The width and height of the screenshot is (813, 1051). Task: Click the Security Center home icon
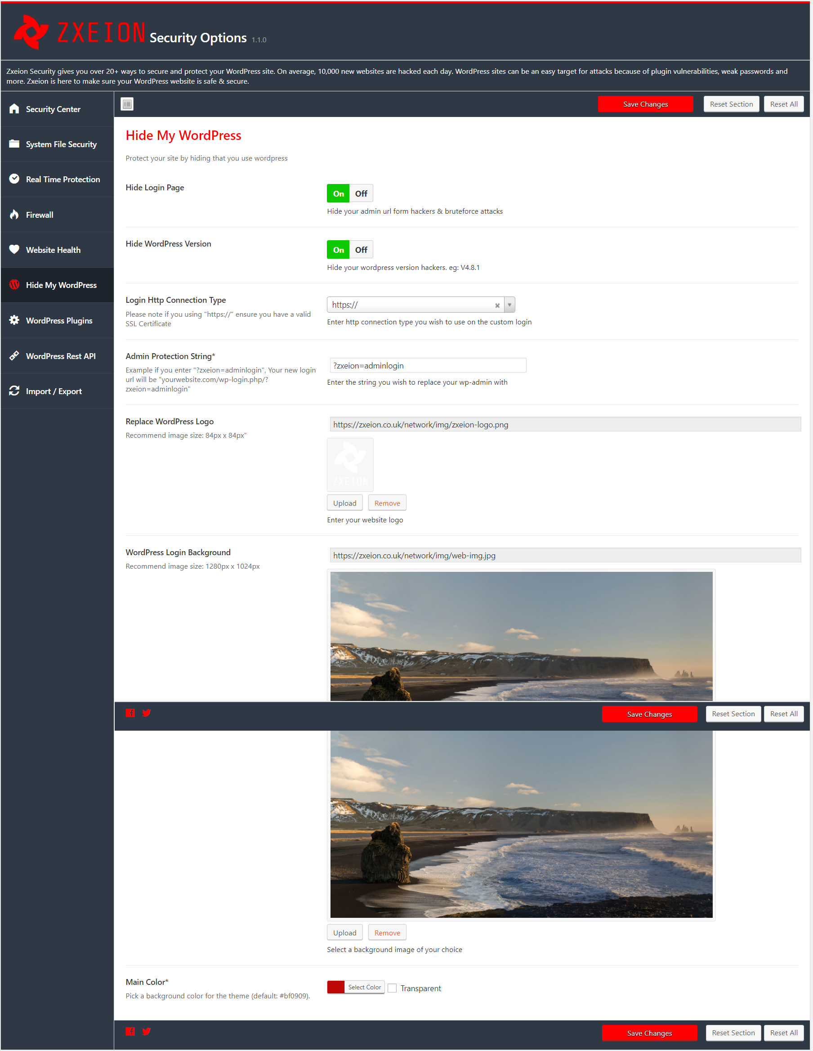pyautogui.click(x=14, y=109)
